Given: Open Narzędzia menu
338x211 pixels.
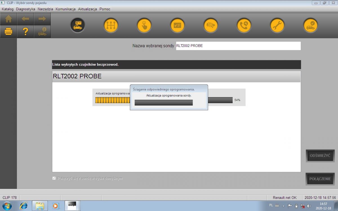Looking at the screenshot, I should (45, 9).
